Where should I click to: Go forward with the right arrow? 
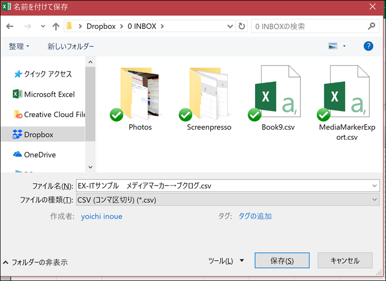pyautogui.click(x=27, y=26)
